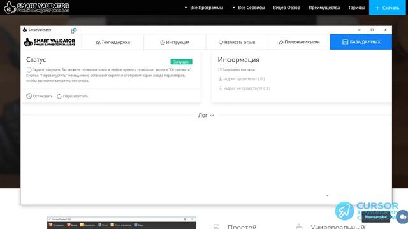
Task: Close the SmartValidator window
Action: tap(385, 30)
